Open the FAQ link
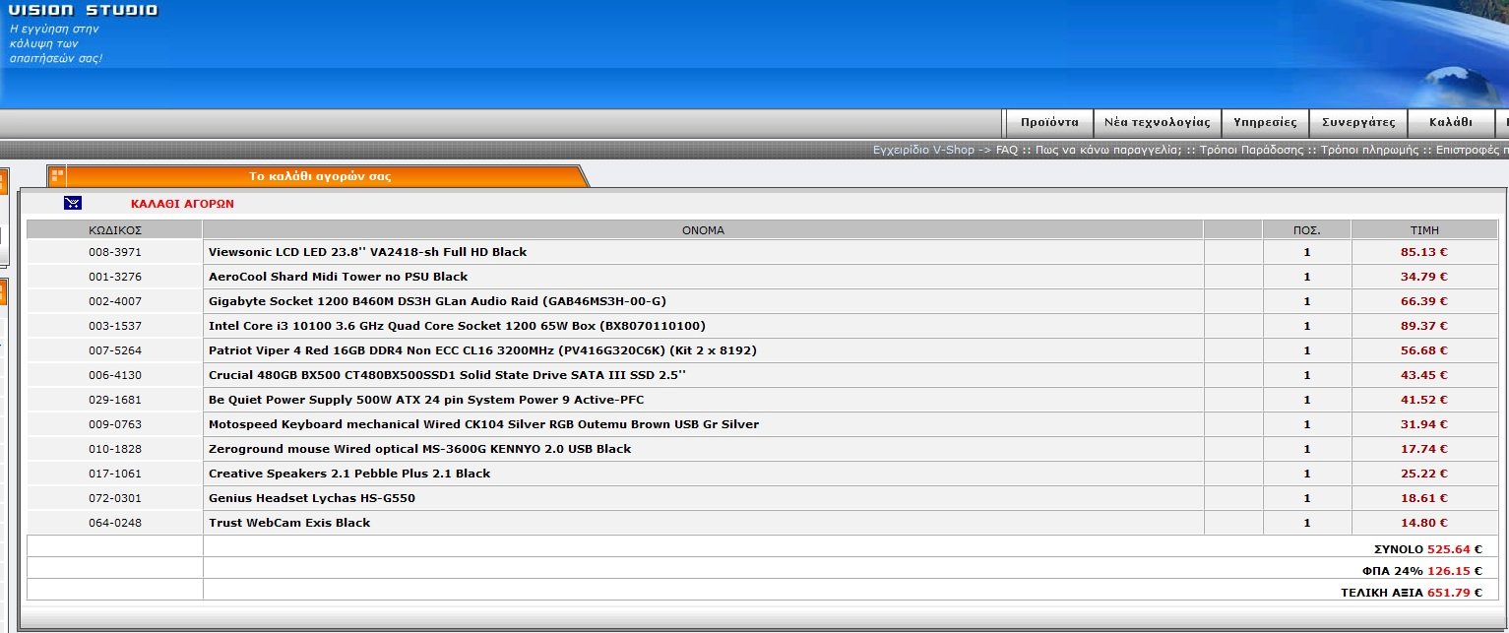 coord(1006,151)
